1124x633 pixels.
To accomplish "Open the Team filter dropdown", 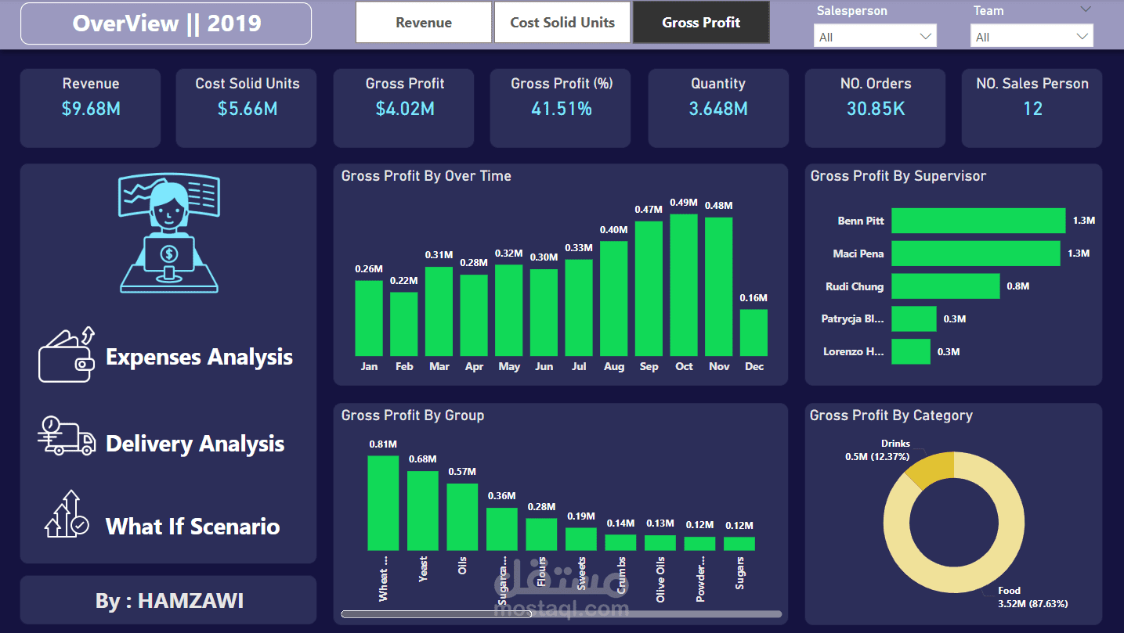I will point(1032,35).
